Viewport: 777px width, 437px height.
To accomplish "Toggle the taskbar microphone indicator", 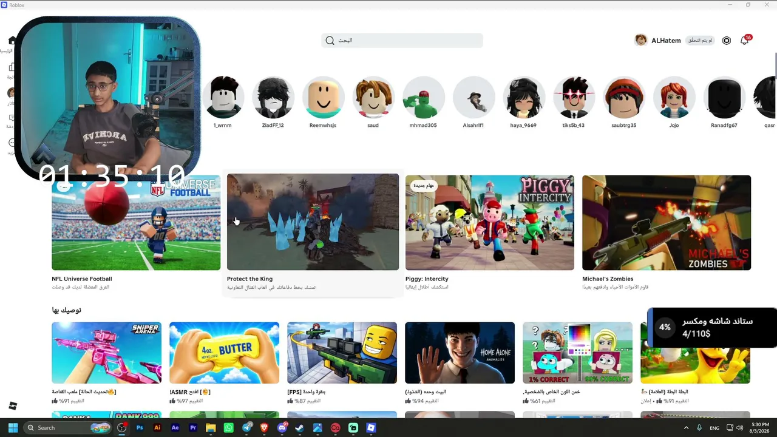I will click(699, 428).
